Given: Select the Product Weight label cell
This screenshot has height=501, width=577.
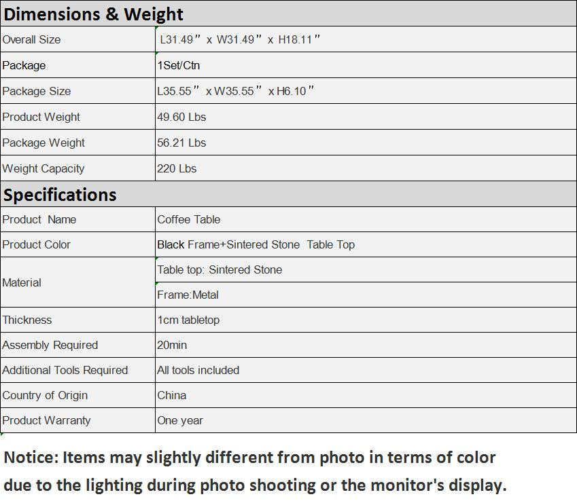Looking at the screenshot, I should point(41,117).
